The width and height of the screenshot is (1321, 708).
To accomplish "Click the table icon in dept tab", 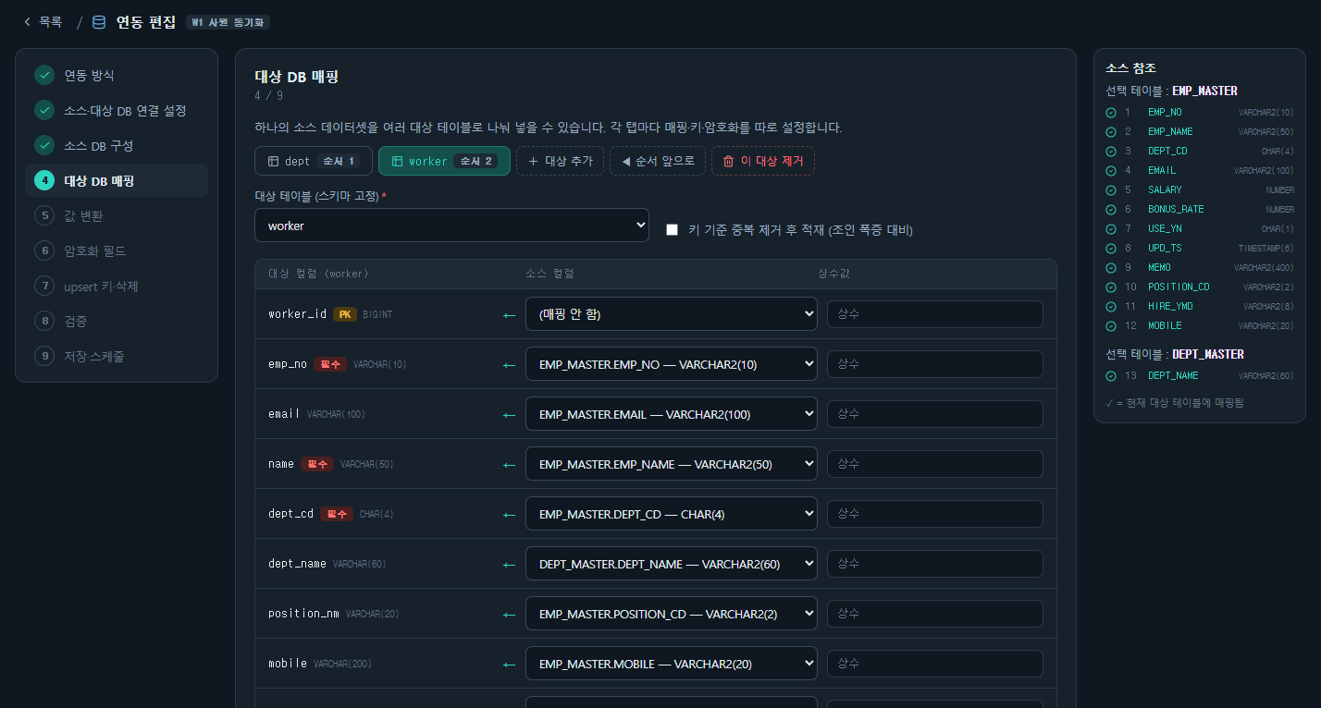I will click(273, 161).
